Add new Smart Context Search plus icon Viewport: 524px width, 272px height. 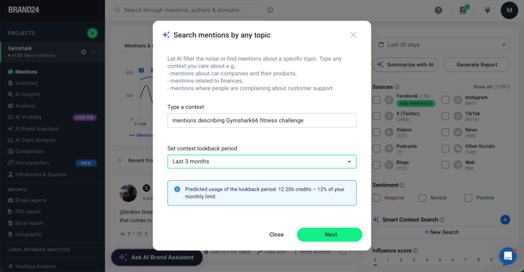[x=505, y=220]
